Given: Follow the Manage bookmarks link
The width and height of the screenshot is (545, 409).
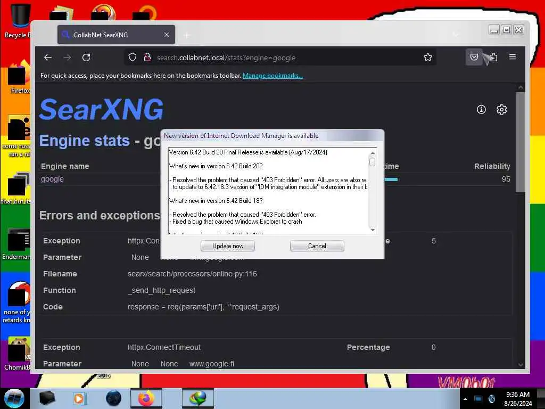Looking at the screenshot, I should point(273,76).
